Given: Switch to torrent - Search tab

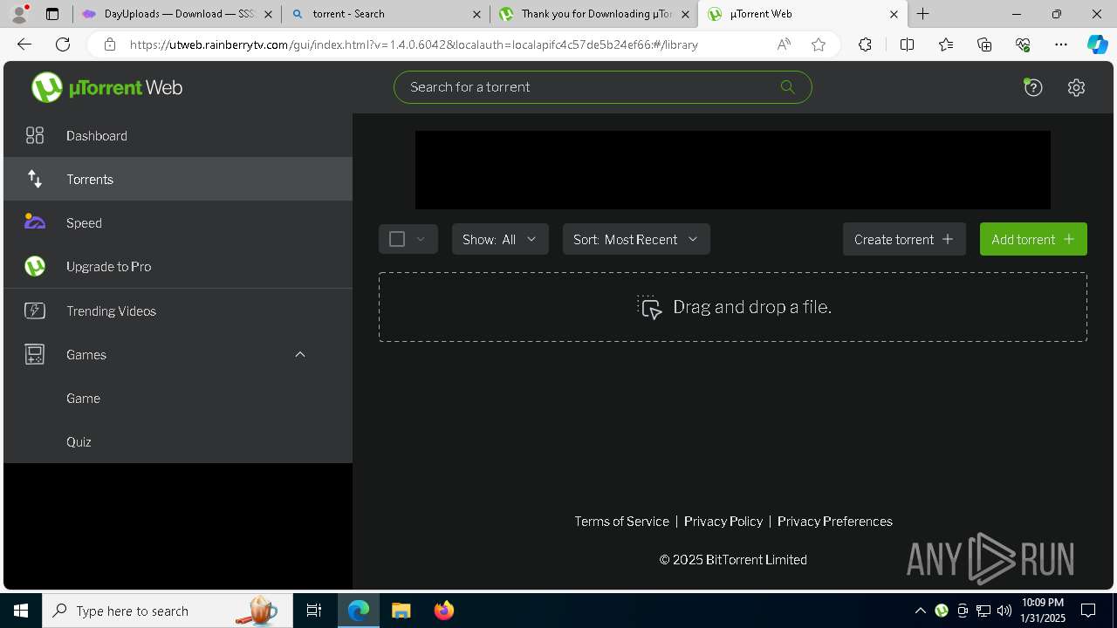Looking at the screenshot, I should point(386,14).
